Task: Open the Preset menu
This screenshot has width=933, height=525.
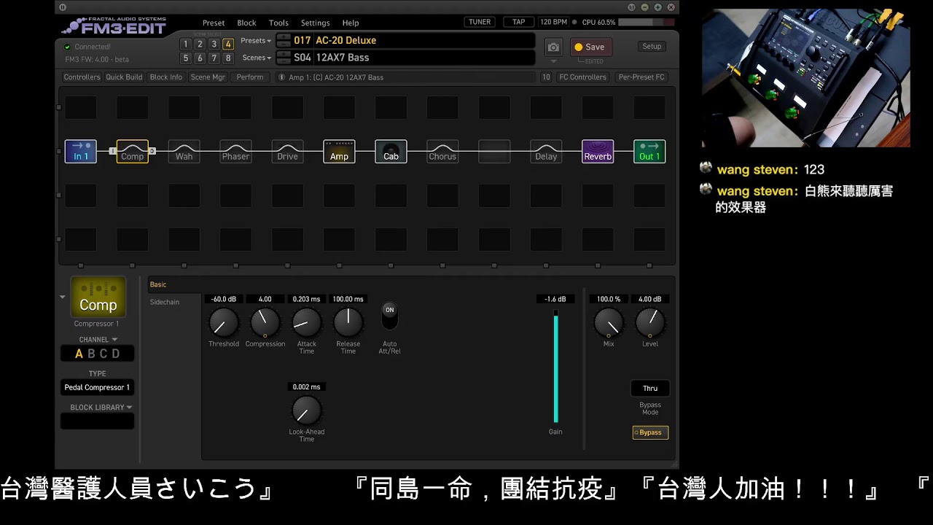Action: click(214, 23)
